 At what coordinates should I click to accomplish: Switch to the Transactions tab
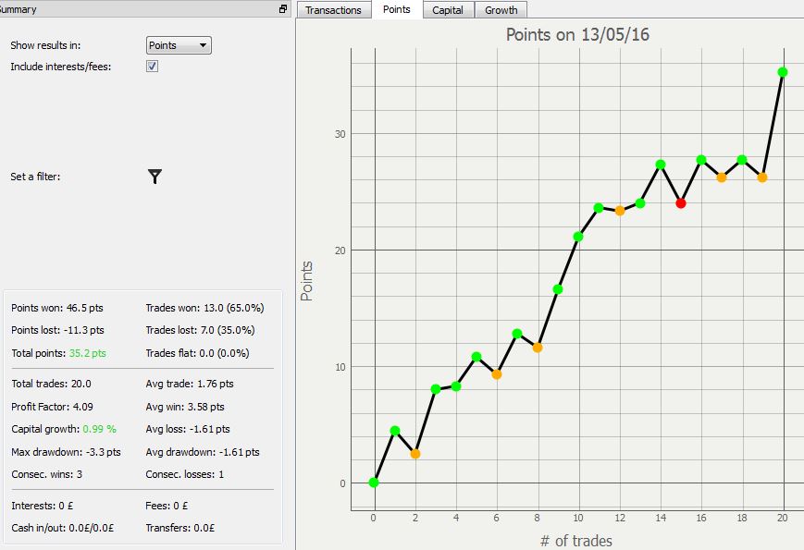(x=333, y=10)
